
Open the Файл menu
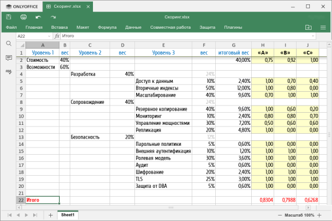tap(12, 27)
